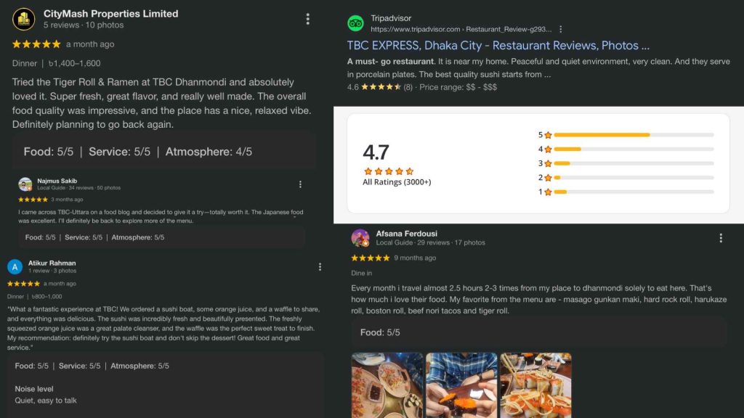Open Afsana Ferdousi review's options menu

(721, 238)
